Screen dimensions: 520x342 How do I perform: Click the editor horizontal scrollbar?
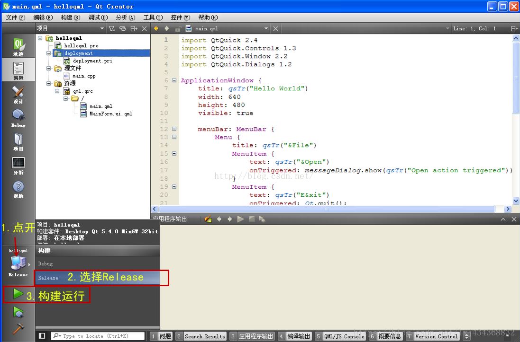pos(327,209)
